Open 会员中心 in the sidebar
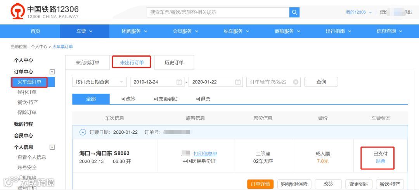Screen dimensions: 419x190 (24, 135)
